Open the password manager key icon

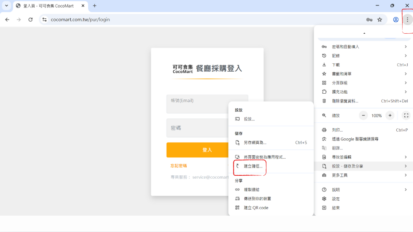point(369,20)
